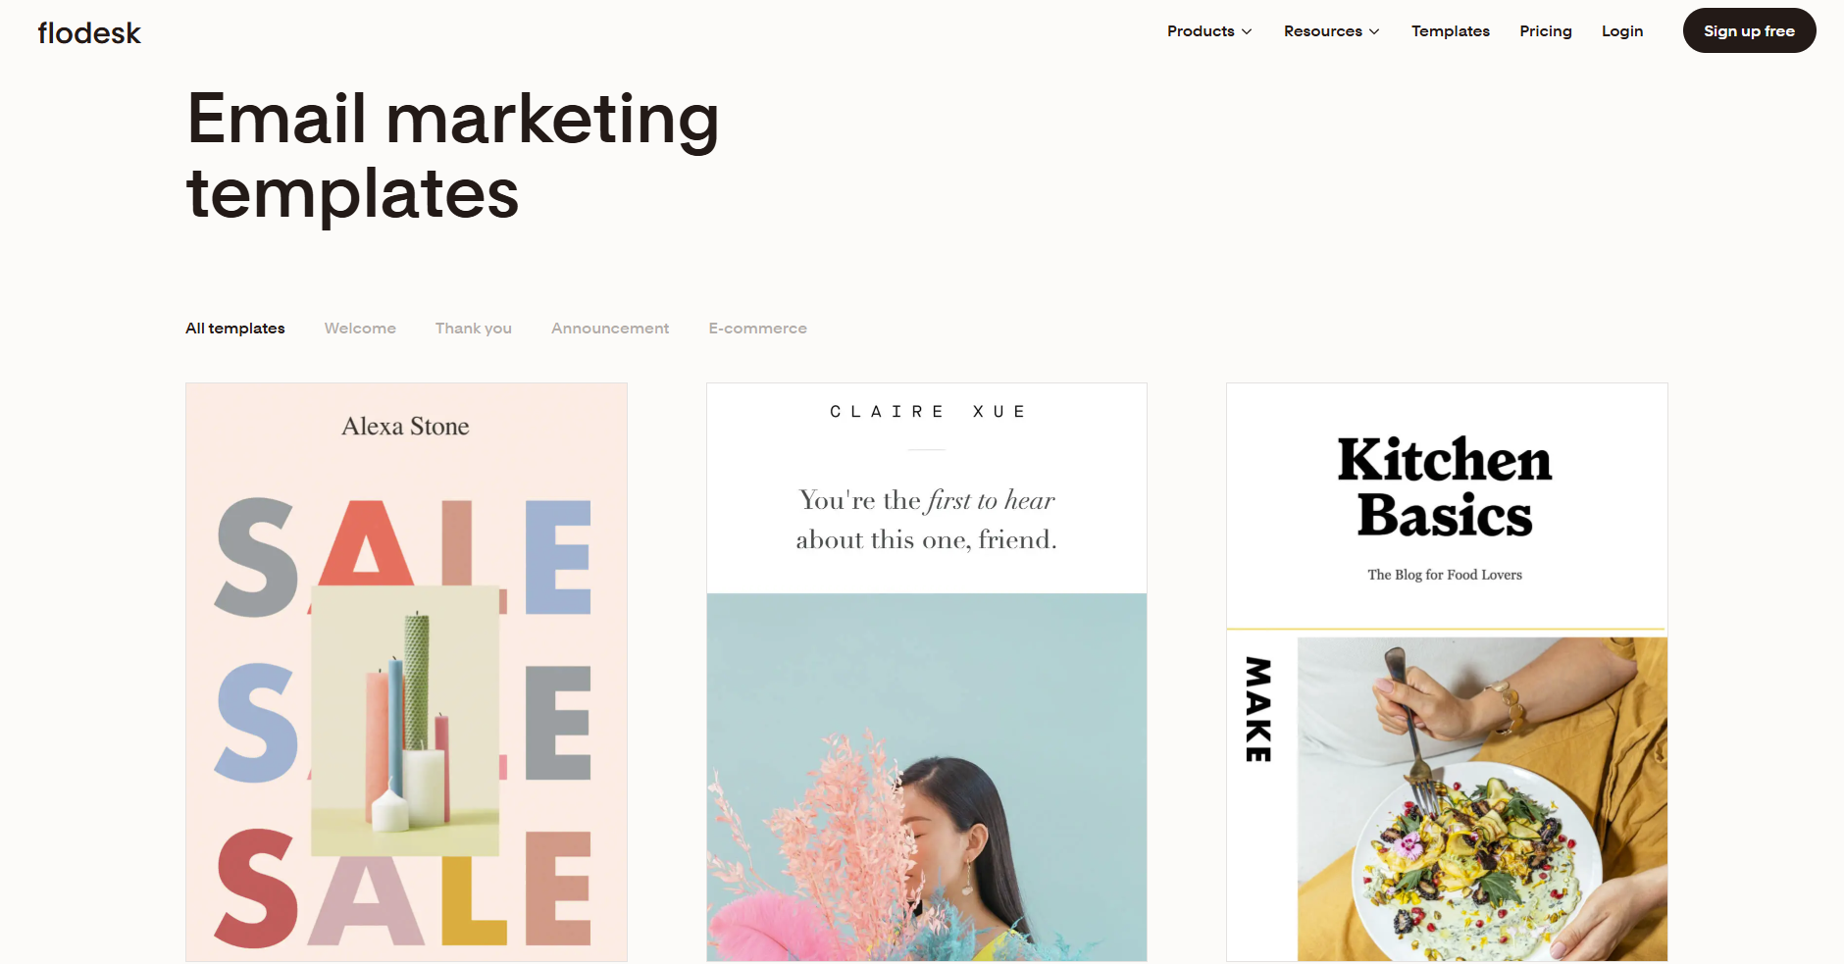Open the Templates nav link
The width and height of the screenshot is (1844, 964).
point(1450,31)
